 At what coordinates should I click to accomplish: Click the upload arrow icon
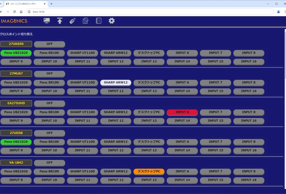(x=60, y=21)
